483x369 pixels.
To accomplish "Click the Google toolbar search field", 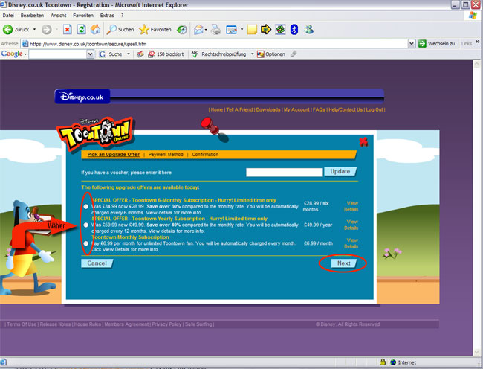I will [58, 54].
